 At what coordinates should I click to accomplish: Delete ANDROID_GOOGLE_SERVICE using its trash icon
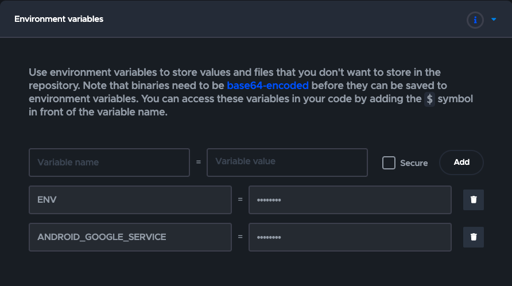coord(474,237)
